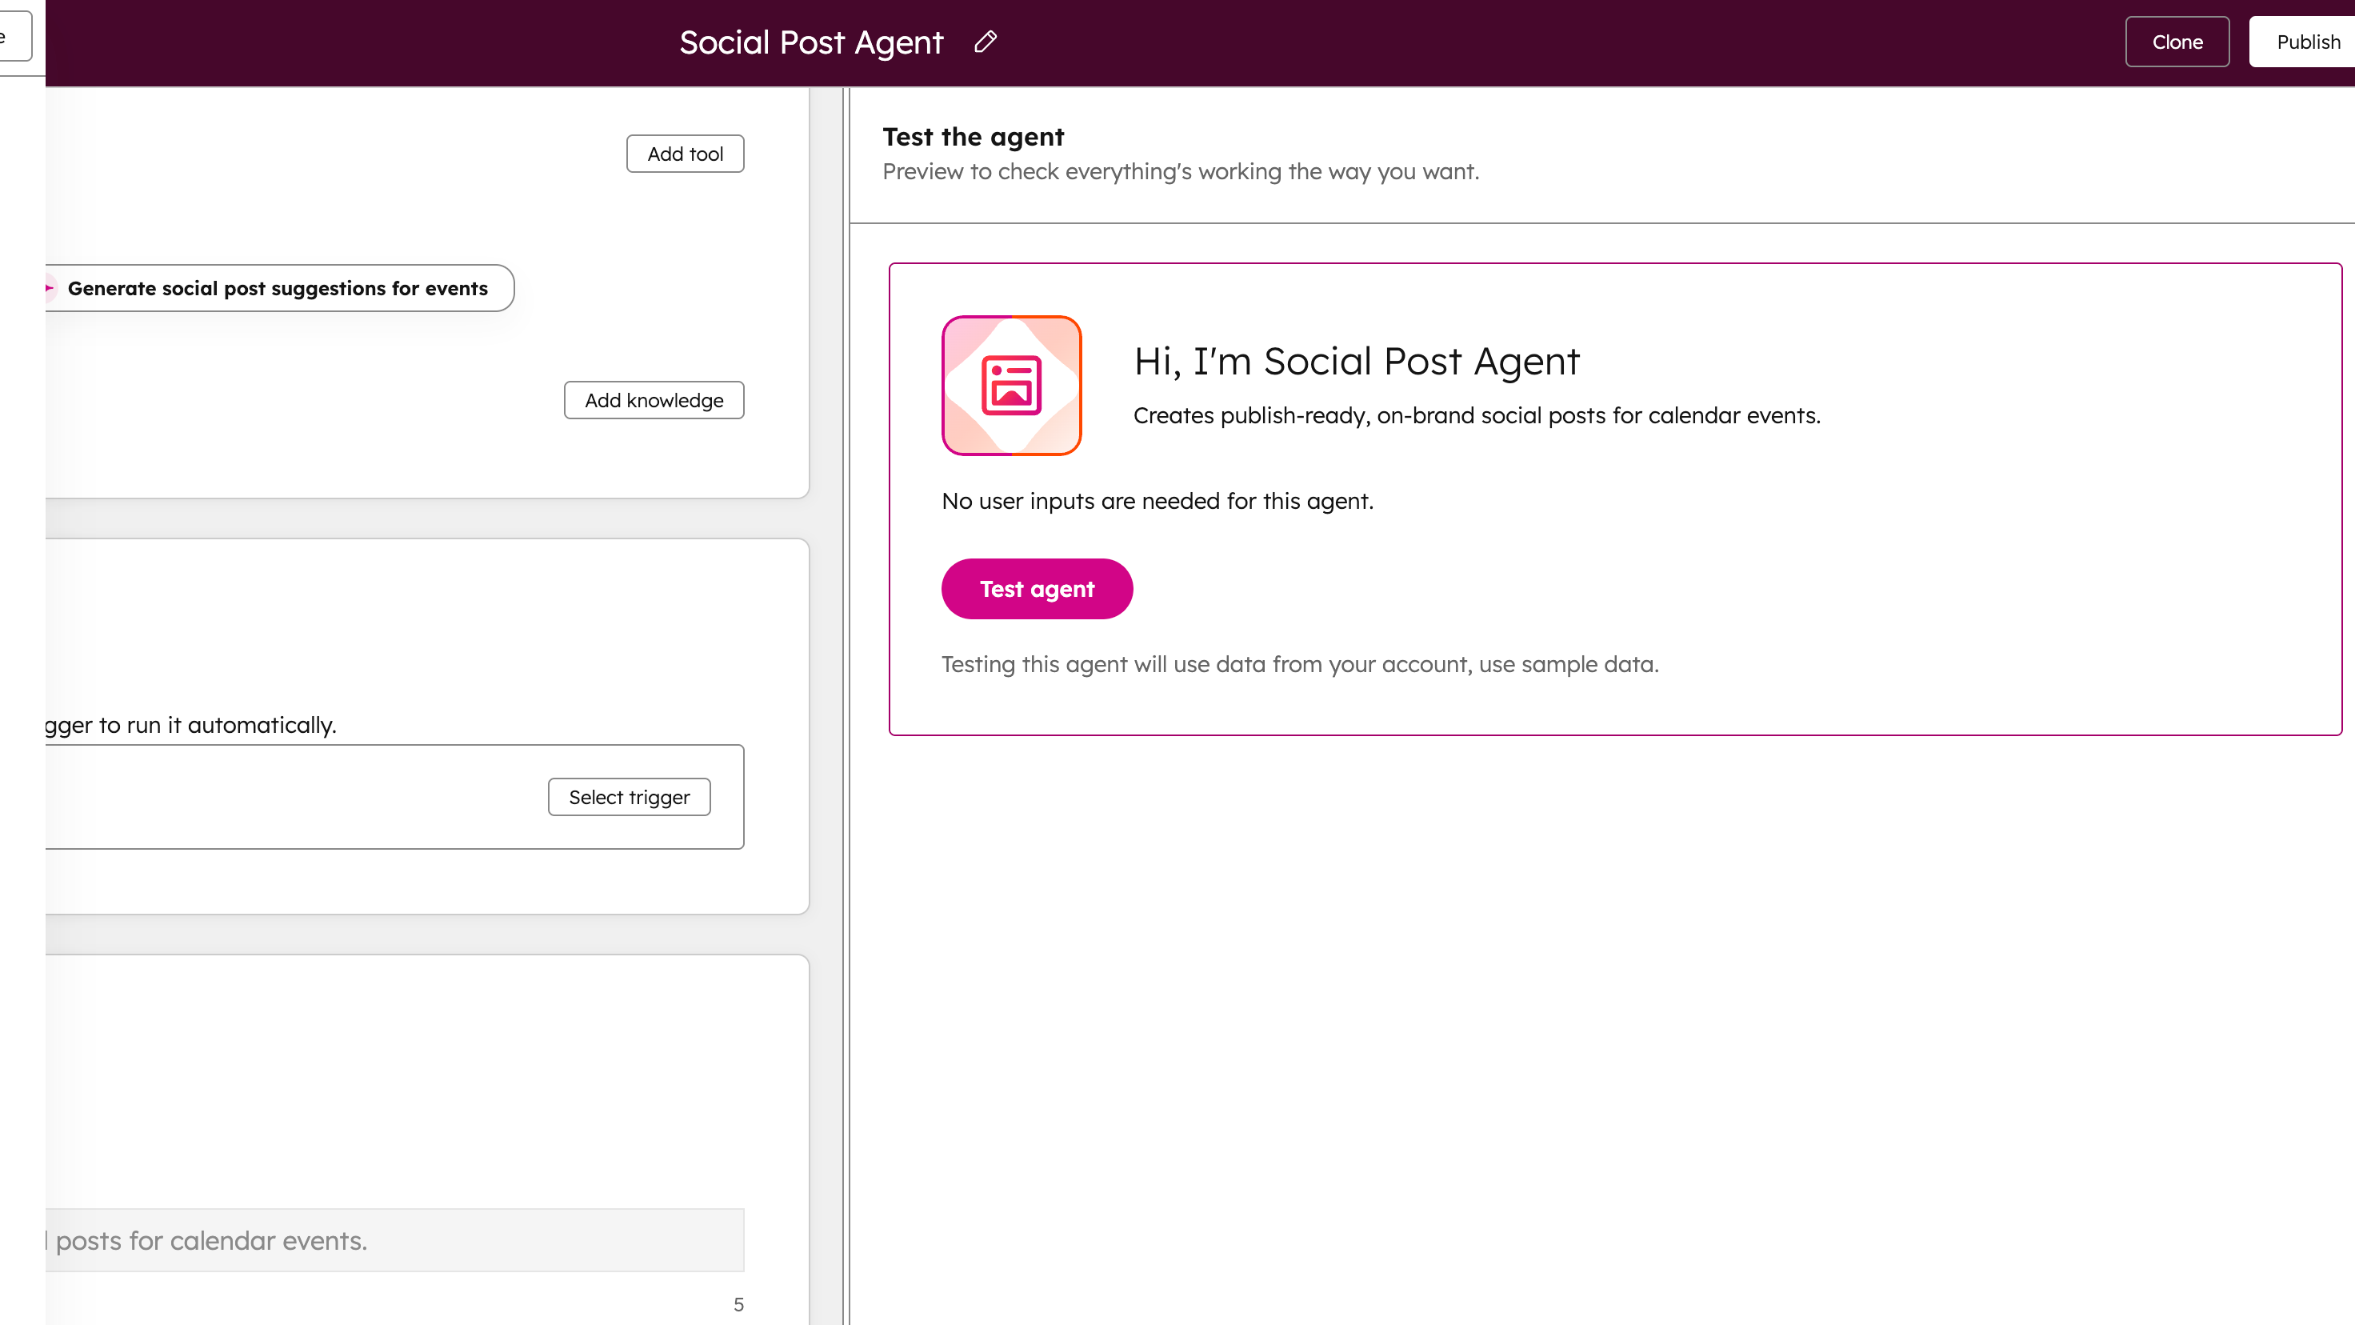Click the pencil icon to rename agent
The image size is (2355, 1325).
coord(985,42)
